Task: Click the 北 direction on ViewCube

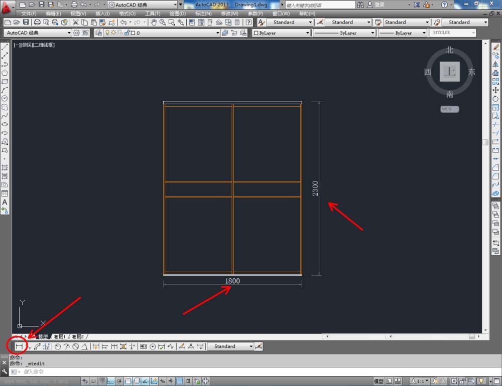Action: (x=449, y=50)
